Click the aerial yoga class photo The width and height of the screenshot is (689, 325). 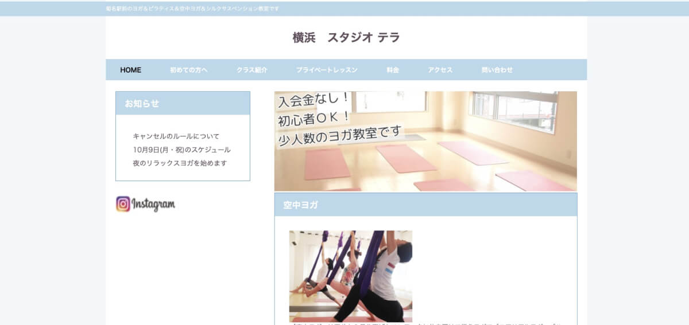351,276
